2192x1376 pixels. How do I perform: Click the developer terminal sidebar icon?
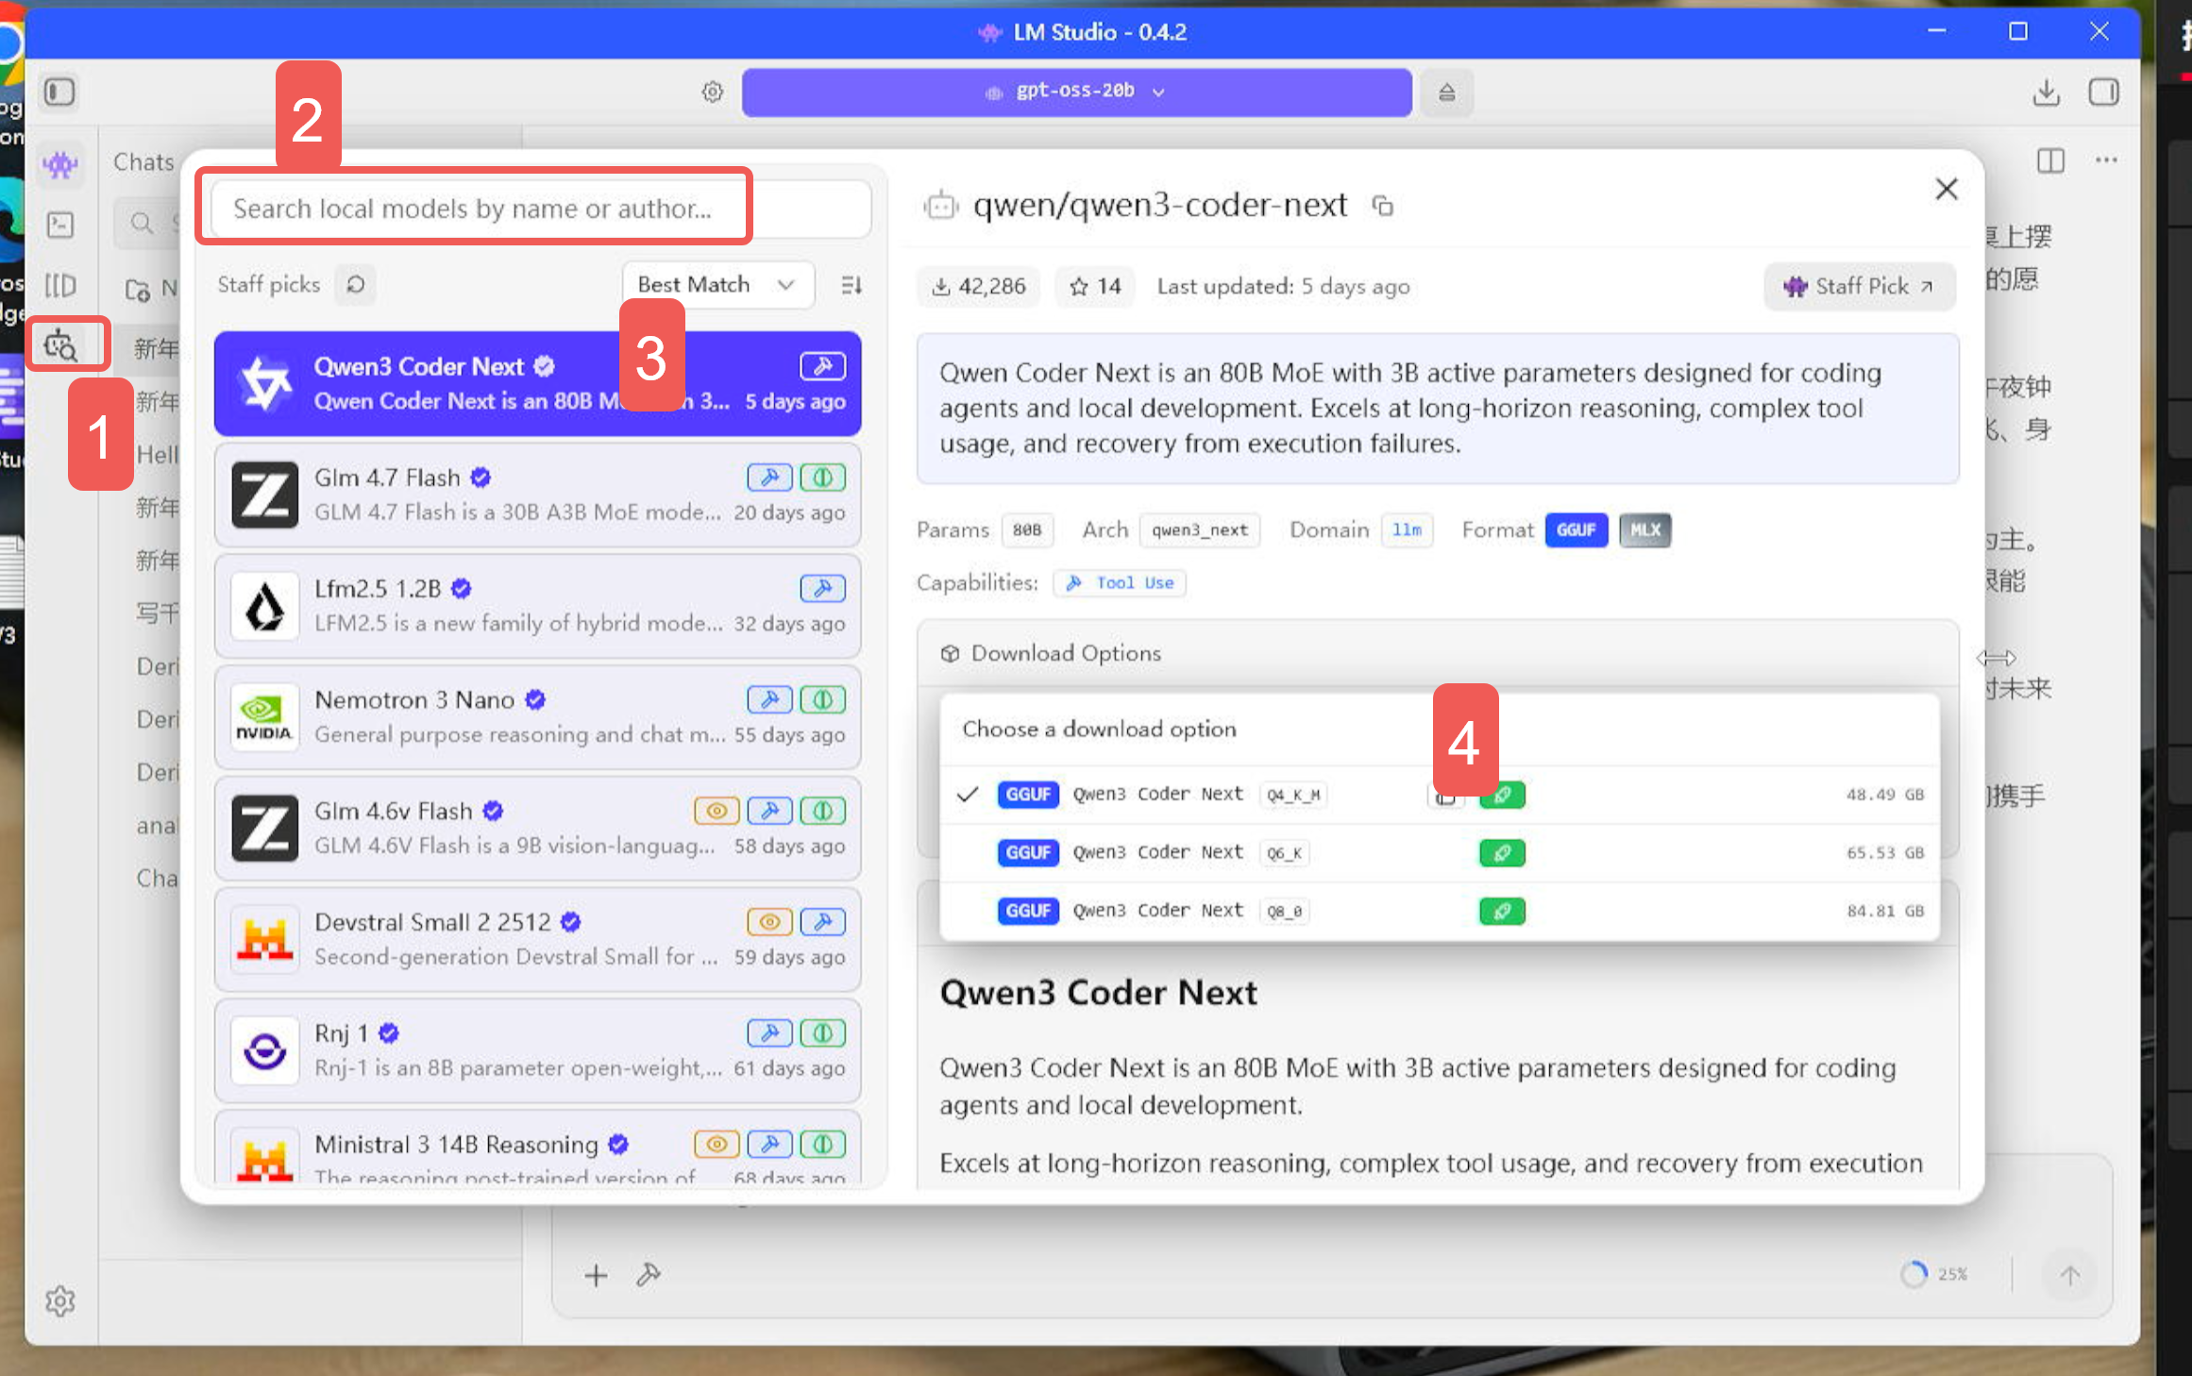coord(60,225)
